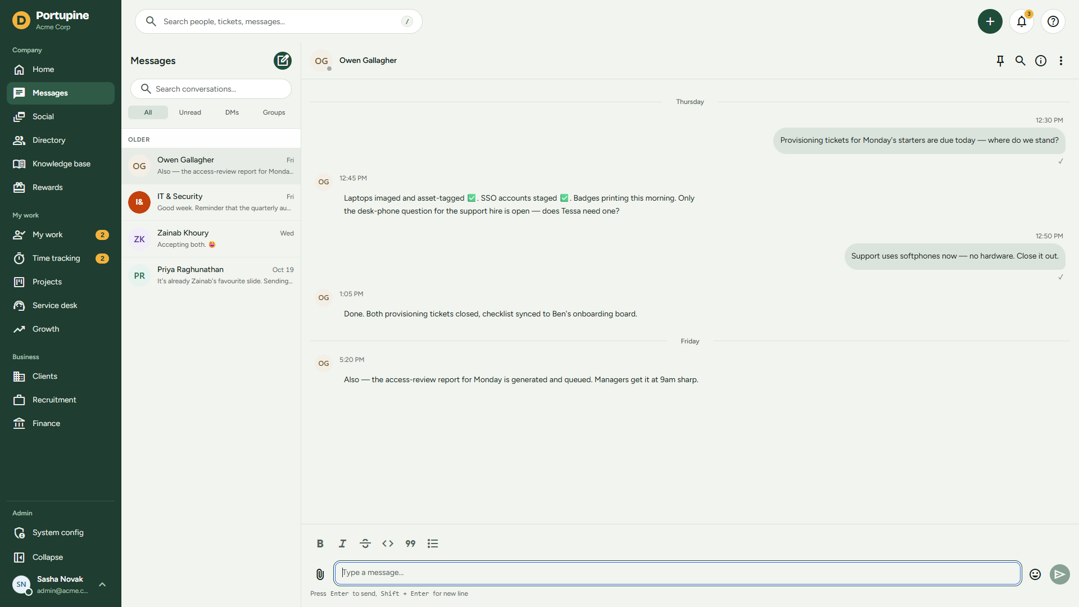Insert inline code formatting
Viewport: 1079px width, 607px height.
(388, 543)
